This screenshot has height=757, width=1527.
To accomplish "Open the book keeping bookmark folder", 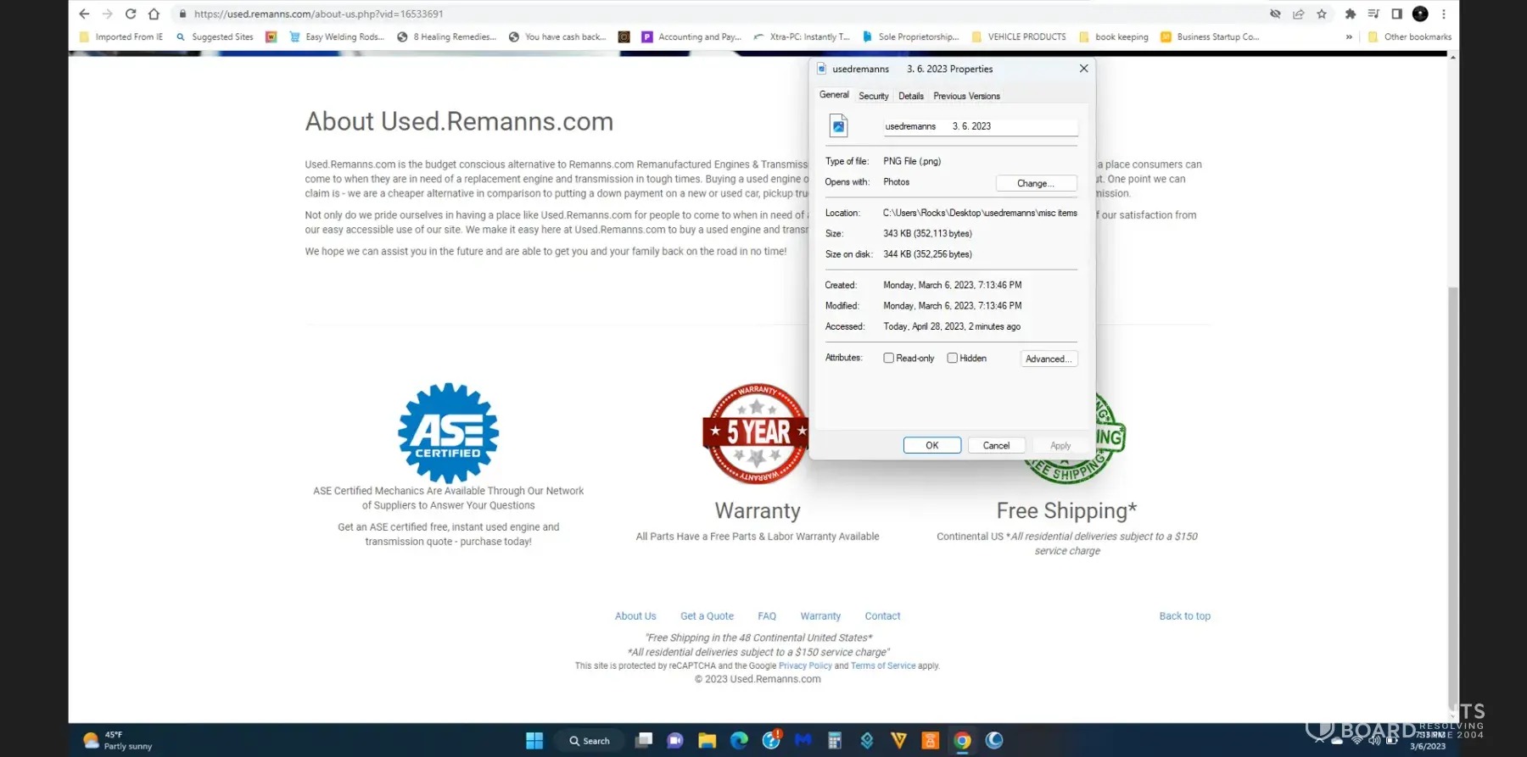I will (1114, 36).
